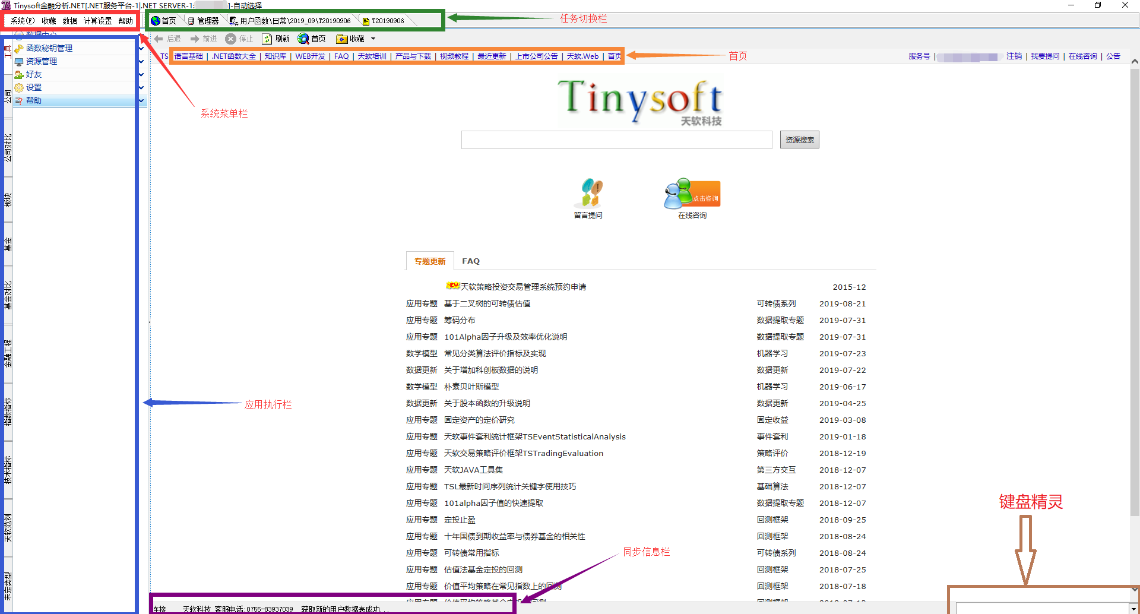Open article 筹码分布
The image size is (1140, 614).
click(x=460, y=320)
